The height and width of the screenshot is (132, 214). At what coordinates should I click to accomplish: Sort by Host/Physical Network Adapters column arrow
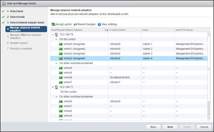click(107, 30)
